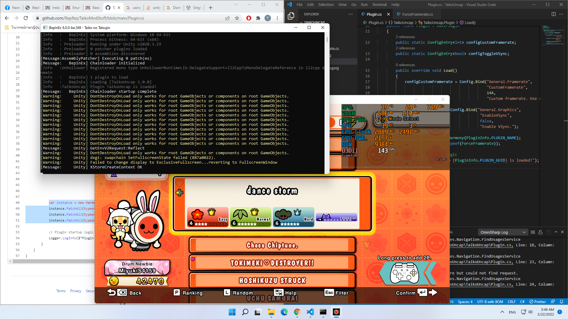Open the Chrome extensions puzzle-piece icon
Viewport: 568px width, 319px height.
pos(258,18)
